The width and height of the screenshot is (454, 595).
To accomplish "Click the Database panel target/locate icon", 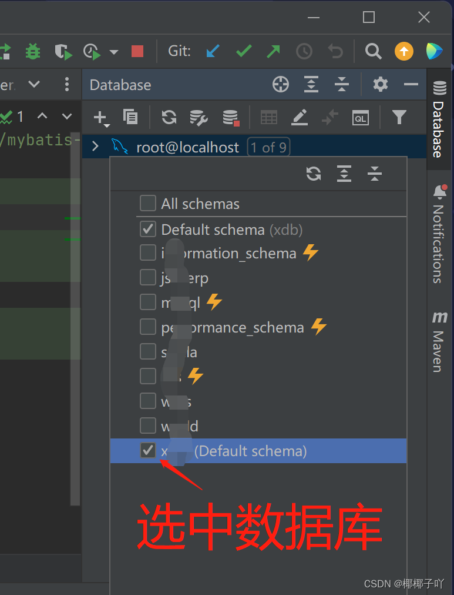I will coord(281,84).
